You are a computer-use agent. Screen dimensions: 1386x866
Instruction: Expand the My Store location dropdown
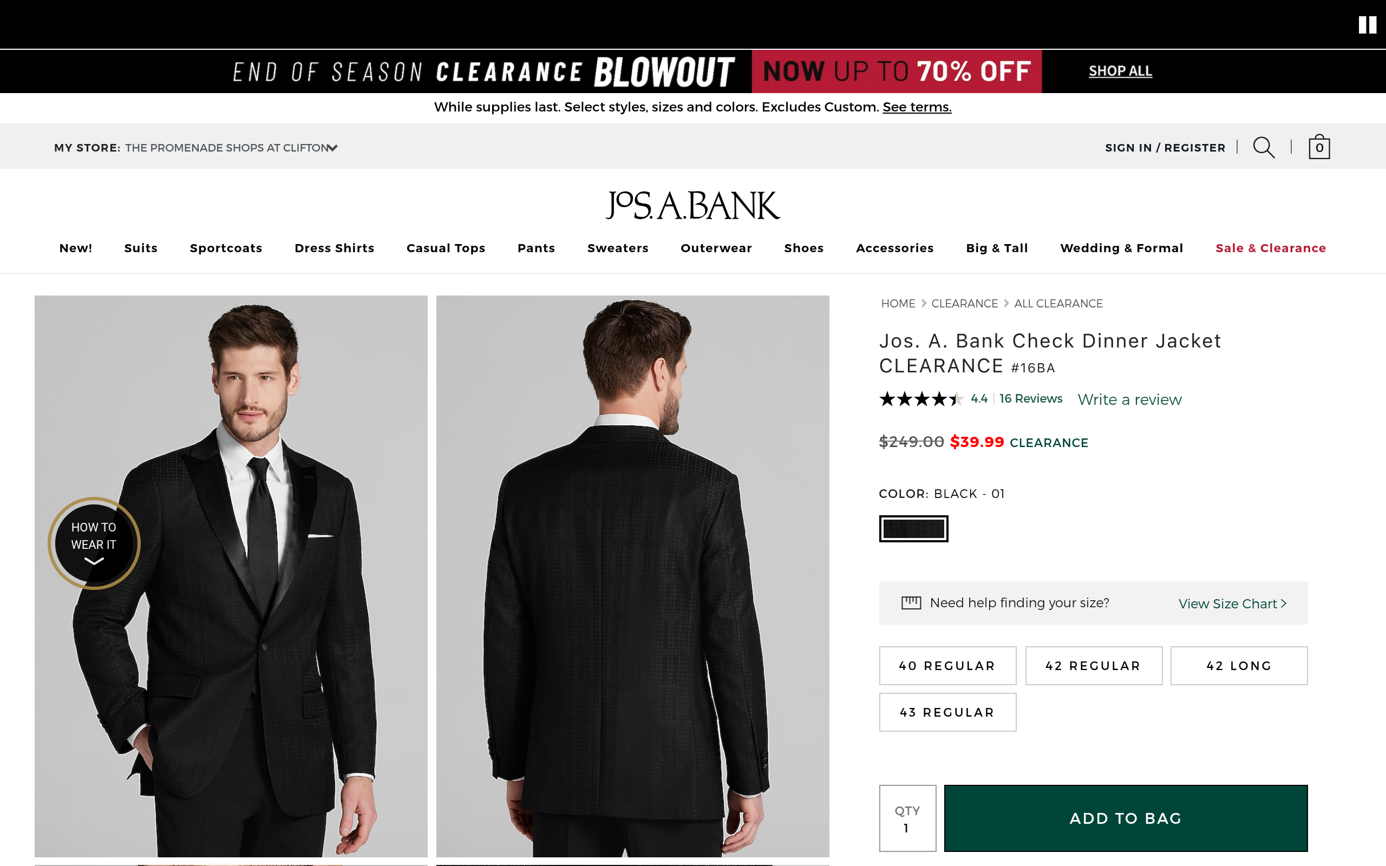tap(332, 148)
